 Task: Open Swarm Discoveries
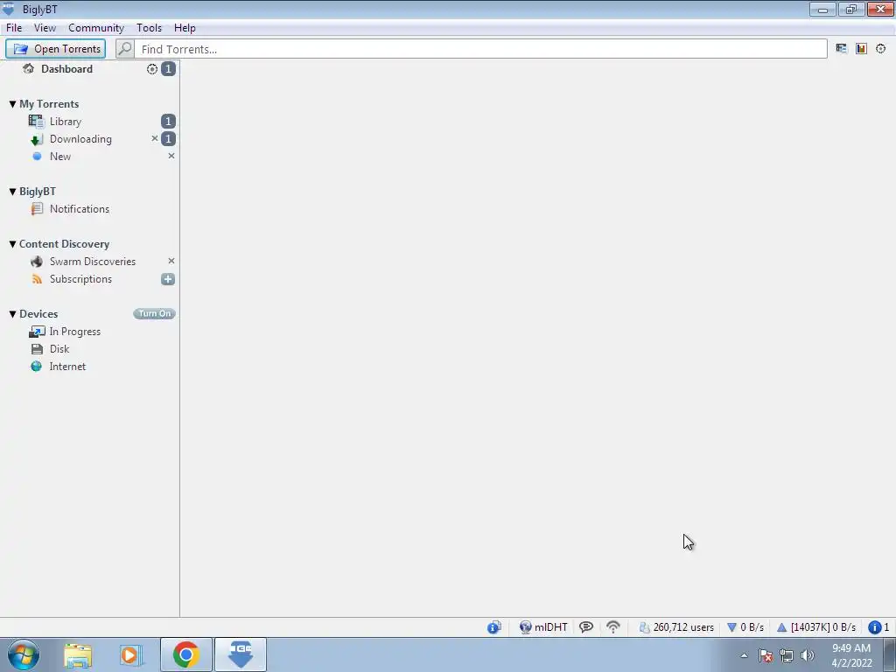point(93,261)
